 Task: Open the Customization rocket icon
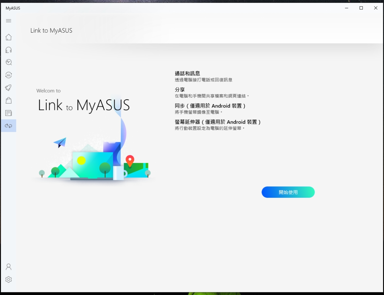coord(9,88)
